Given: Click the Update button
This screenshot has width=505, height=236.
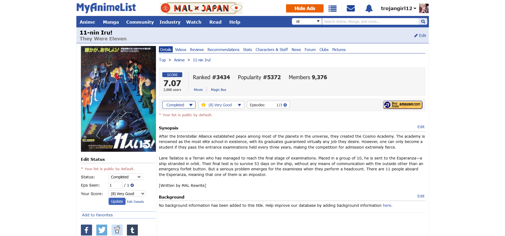Looking at the screenshot, I should point(117,201).
